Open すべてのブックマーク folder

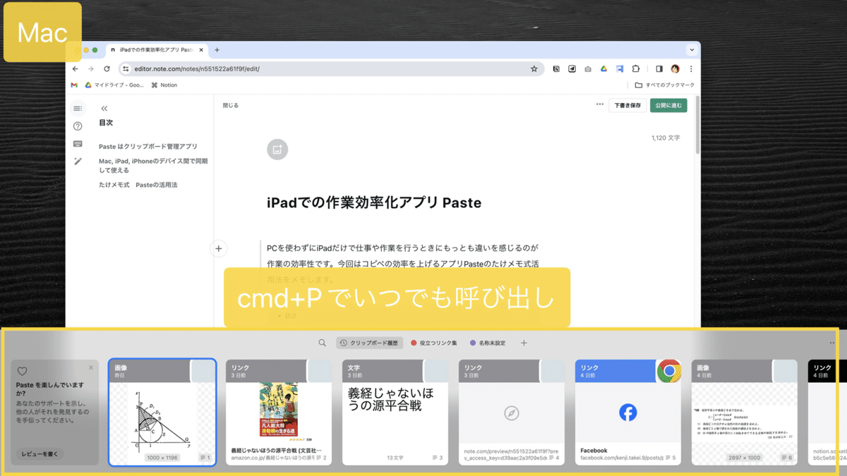tap(664, 85)
